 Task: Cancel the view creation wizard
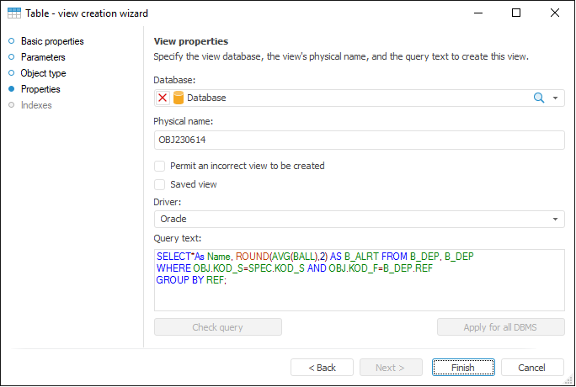pyautogui.click(x=532, y=368)
